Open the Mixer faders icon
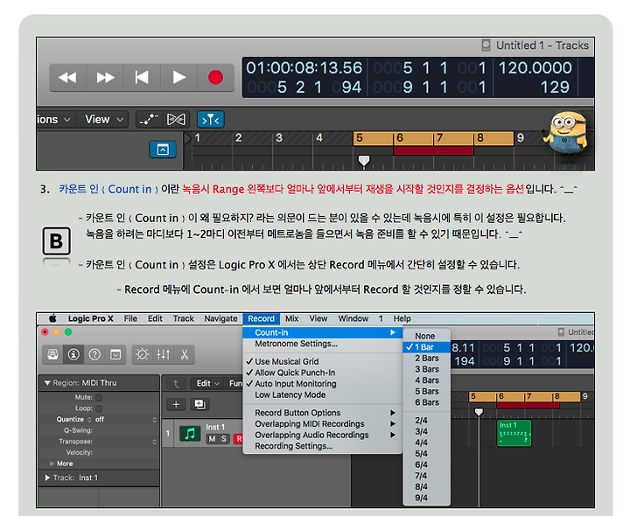Viewport: 630px width, 516px height. click(x=164, y=354)
